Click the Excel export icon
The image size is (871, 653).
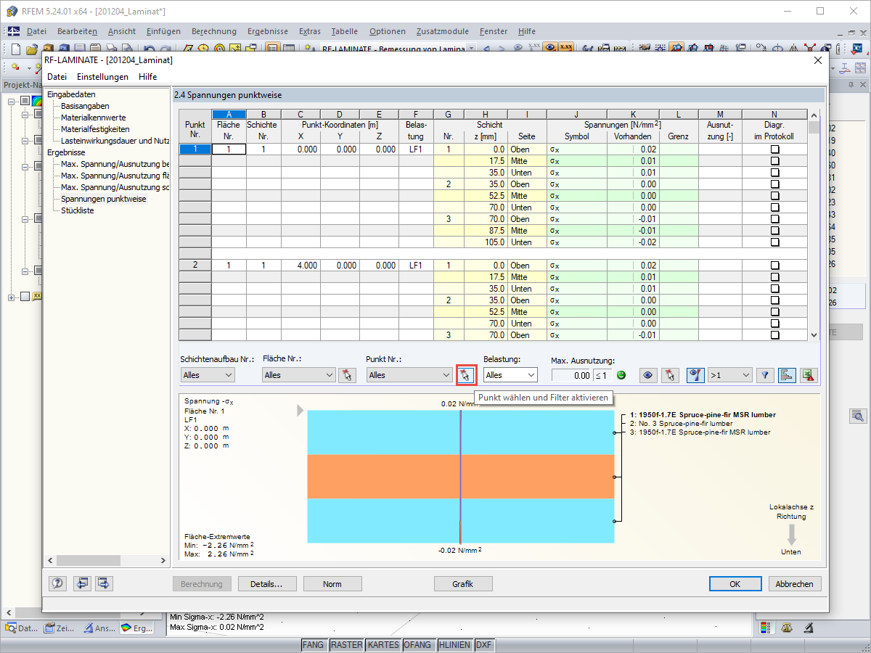pyautogui.click(x=809, y=375)
